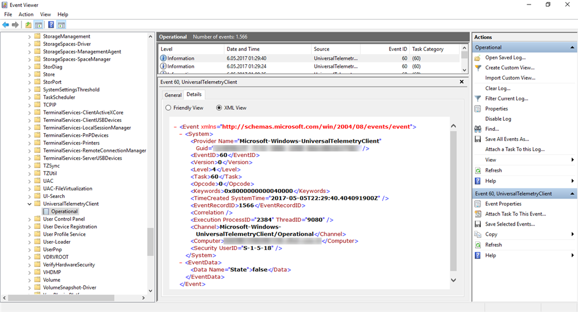Click Disable Log action
The image size is (578, 312).
tap(498, 119)
